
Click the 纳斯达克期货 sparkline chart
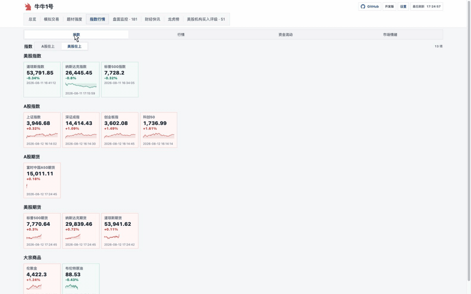click(73, 236)
